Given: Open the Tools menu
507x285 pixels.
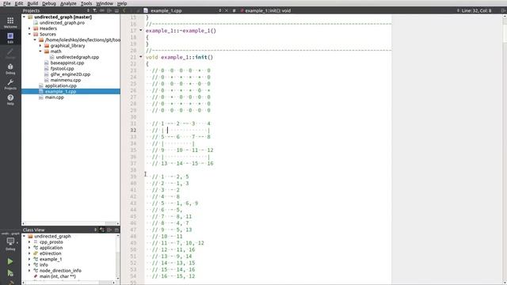Looking at the screenshot, I should [x=86, y=3].
